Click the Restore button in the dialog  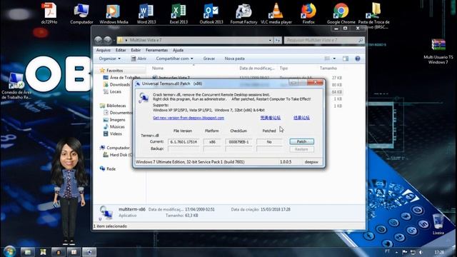(301, 149)
